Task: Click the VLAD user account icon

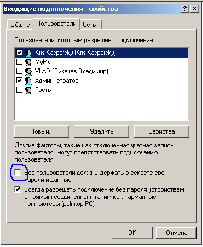Action: coord(28,71)
